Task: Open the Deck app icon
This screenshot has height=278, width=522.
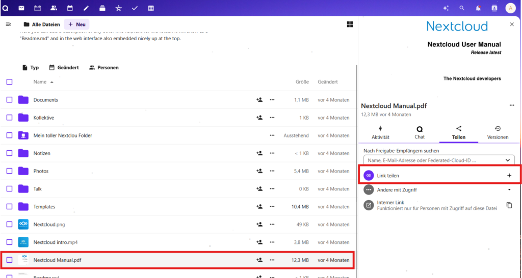Action: pos(102,8)
